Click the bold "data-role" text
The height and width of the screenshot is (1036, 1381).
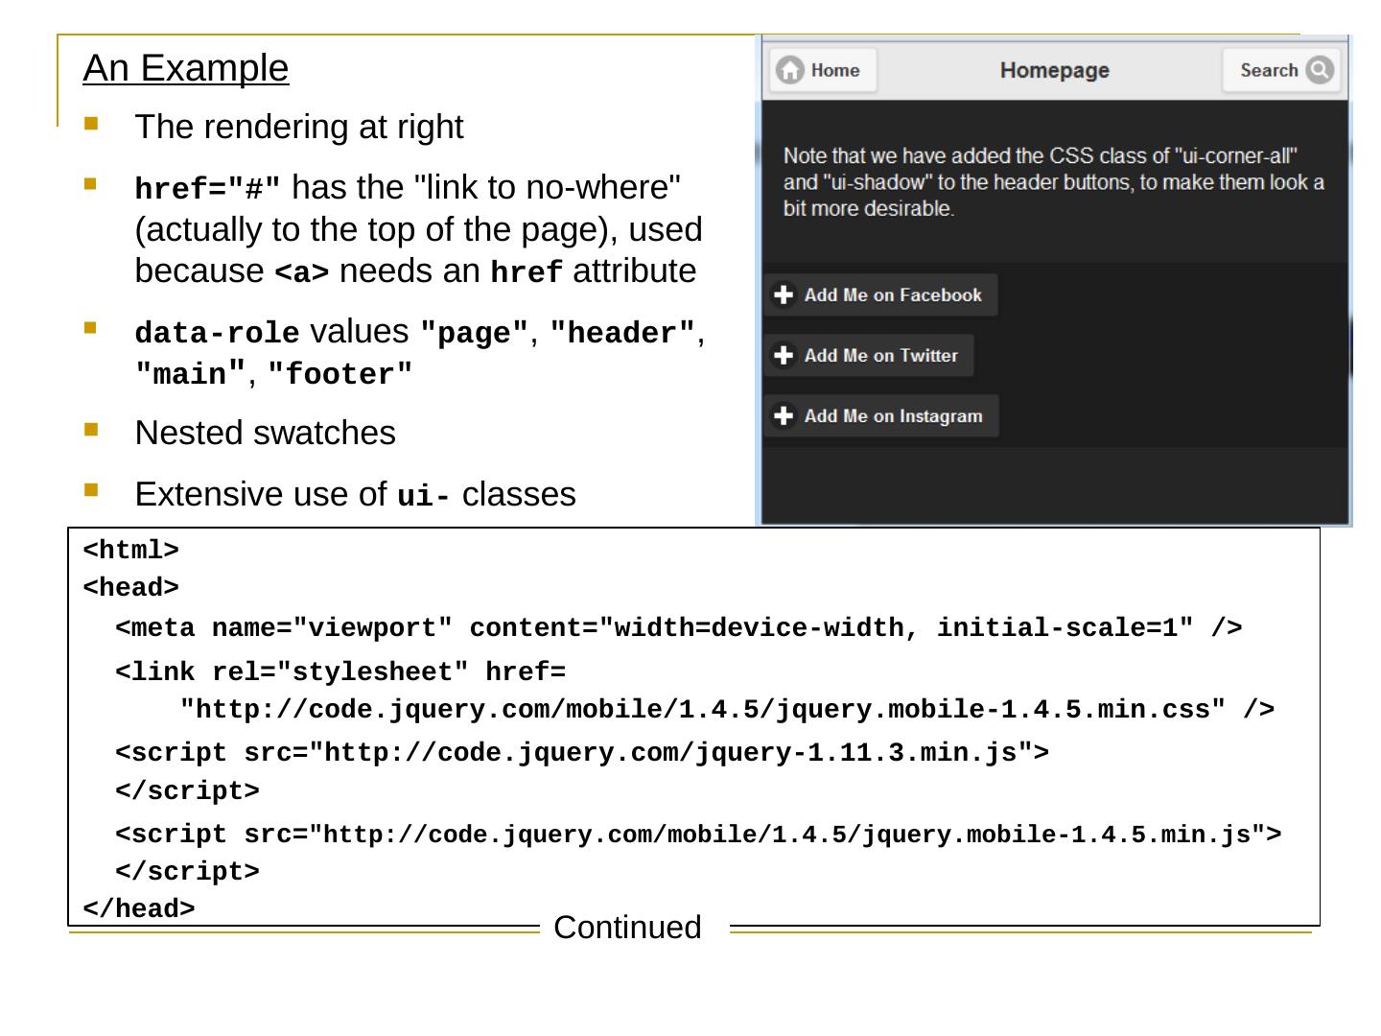(x=217, y=333)
